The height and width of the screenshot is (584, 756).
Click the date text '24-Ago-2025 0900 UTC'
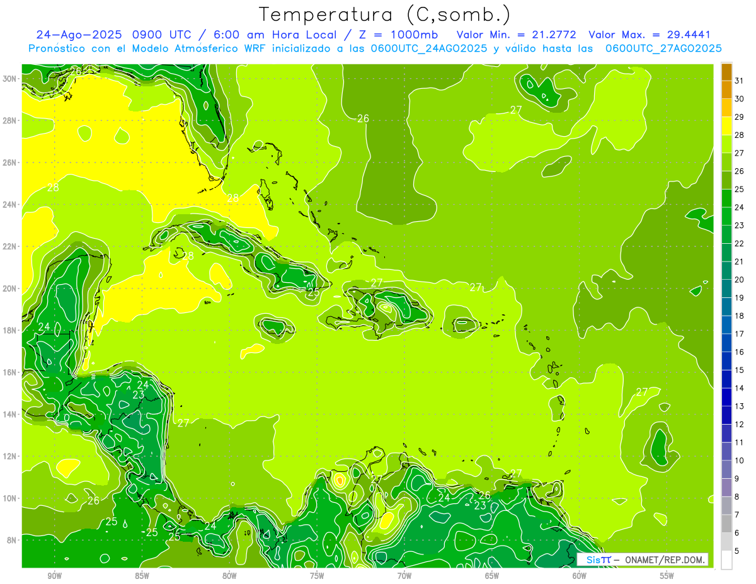pos(113,35)
